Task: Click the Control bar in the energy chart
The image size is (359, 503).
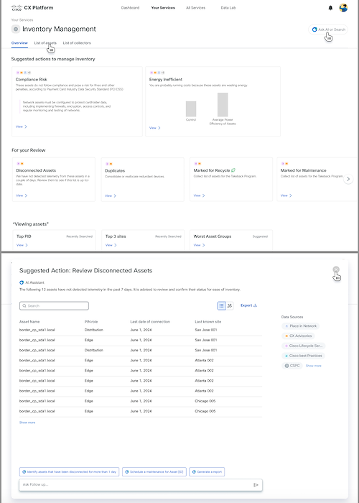Action: [191, 109]
